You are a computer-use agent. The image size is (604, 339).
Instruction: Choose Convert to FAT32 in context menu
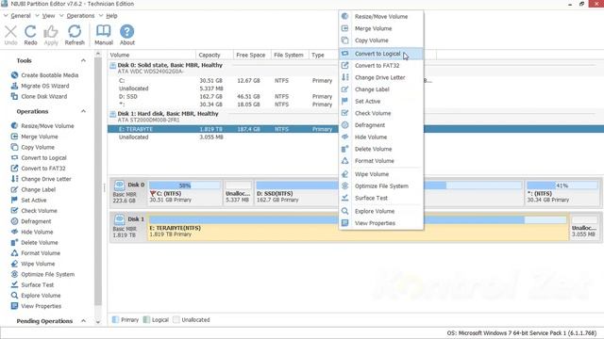tap(381, 66)
